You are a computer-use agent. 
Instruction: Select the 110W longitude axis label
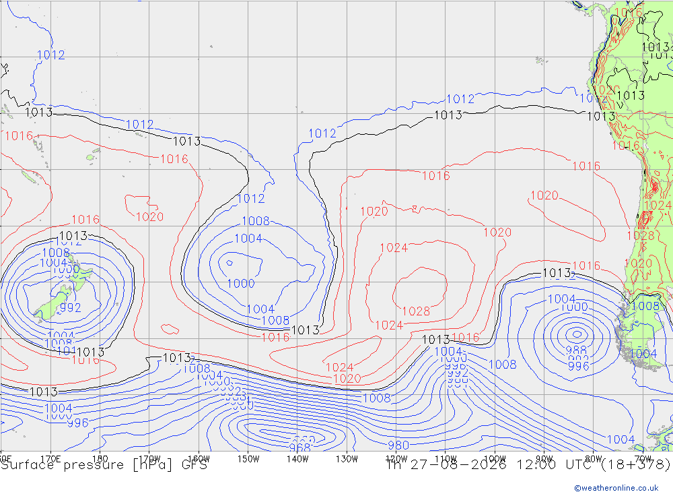click(446, 459)
